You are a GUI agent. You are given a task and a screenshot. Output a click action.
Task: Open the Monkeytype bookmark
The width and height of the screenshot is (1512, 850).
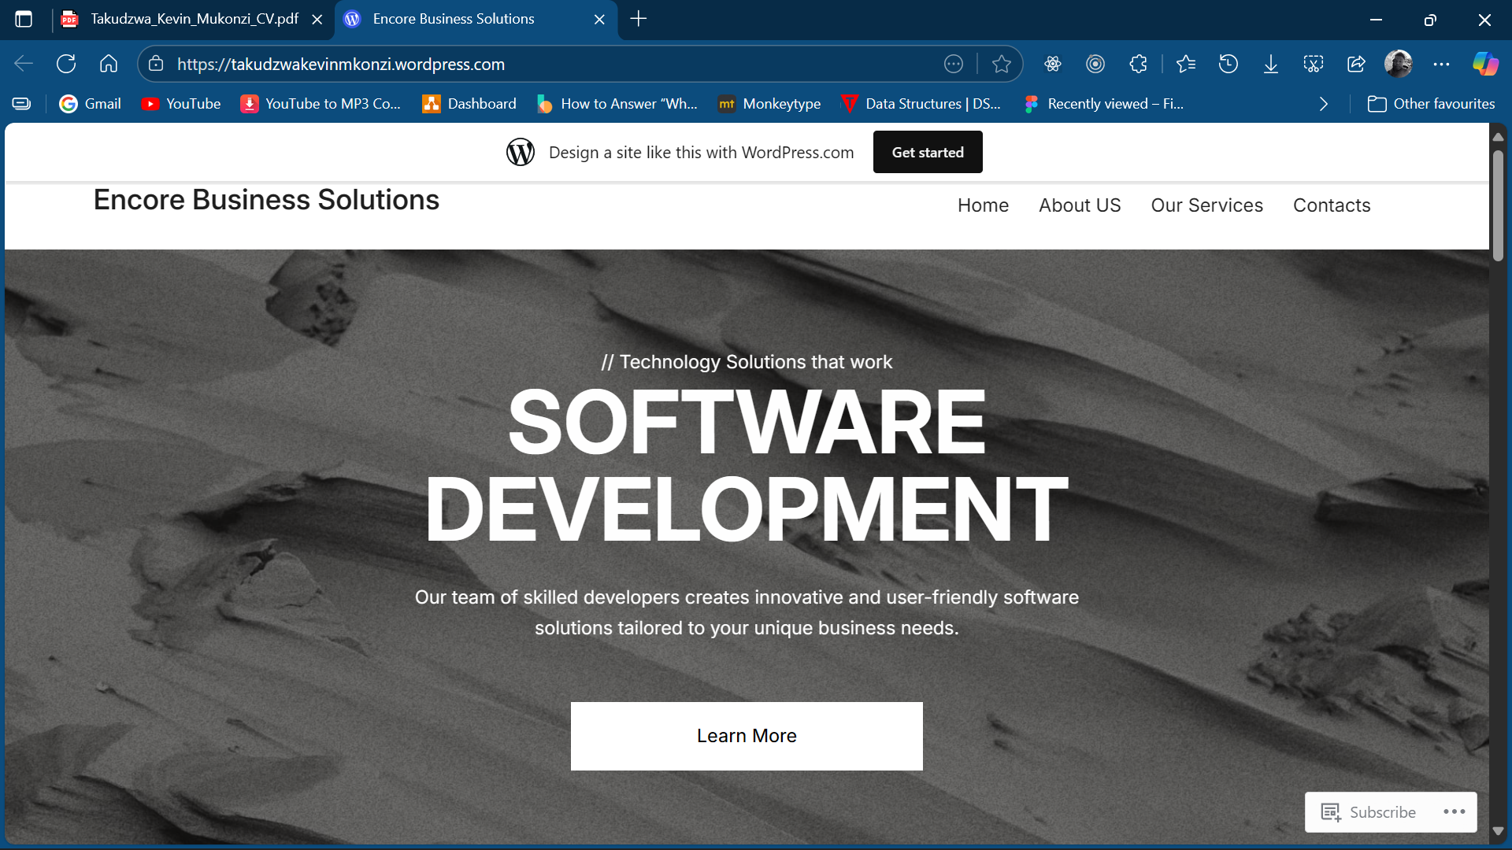coord(769,103)
